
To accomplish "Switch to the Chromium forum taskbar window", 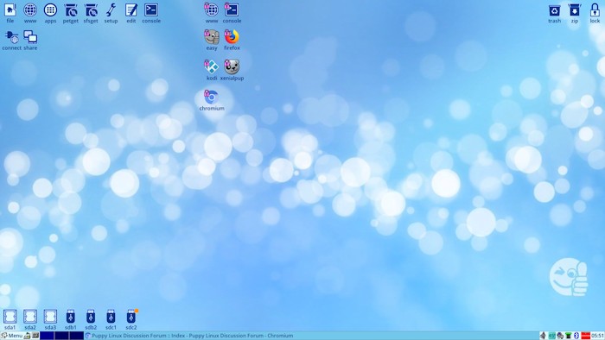I will [189, 336].
